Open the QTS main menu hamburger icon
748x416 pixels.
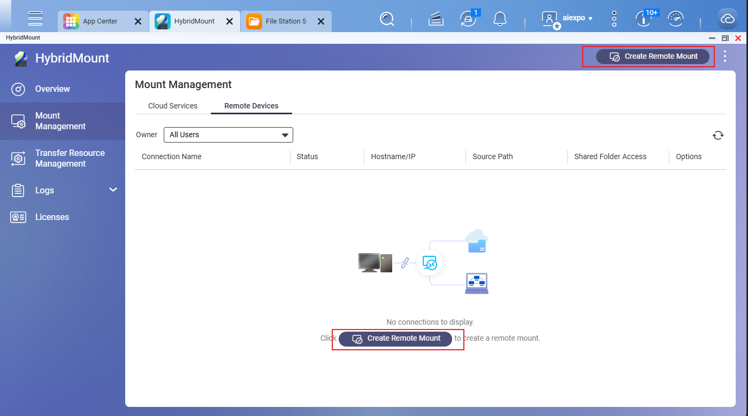pos(35,19)
